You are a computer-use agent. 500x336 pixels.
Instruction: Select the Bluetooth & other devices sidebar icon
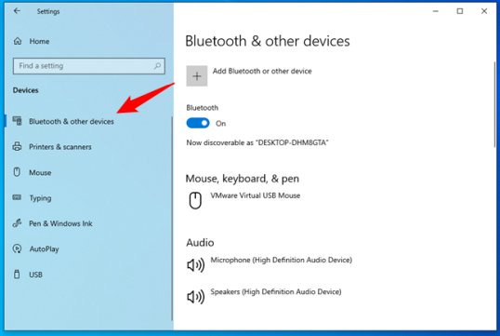[18, 121]
